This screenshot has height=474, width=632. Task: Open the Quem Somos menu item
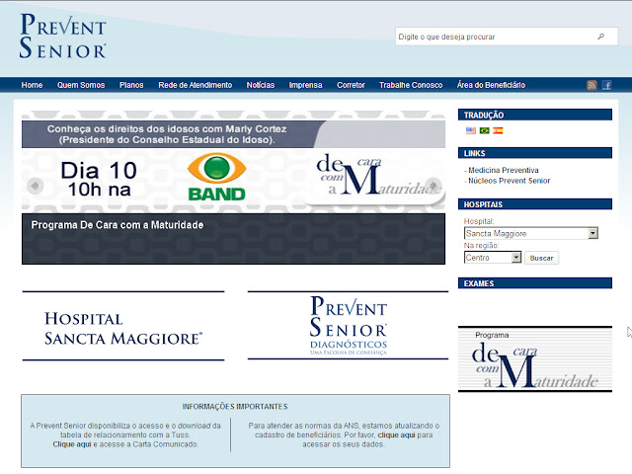point(81,85)
